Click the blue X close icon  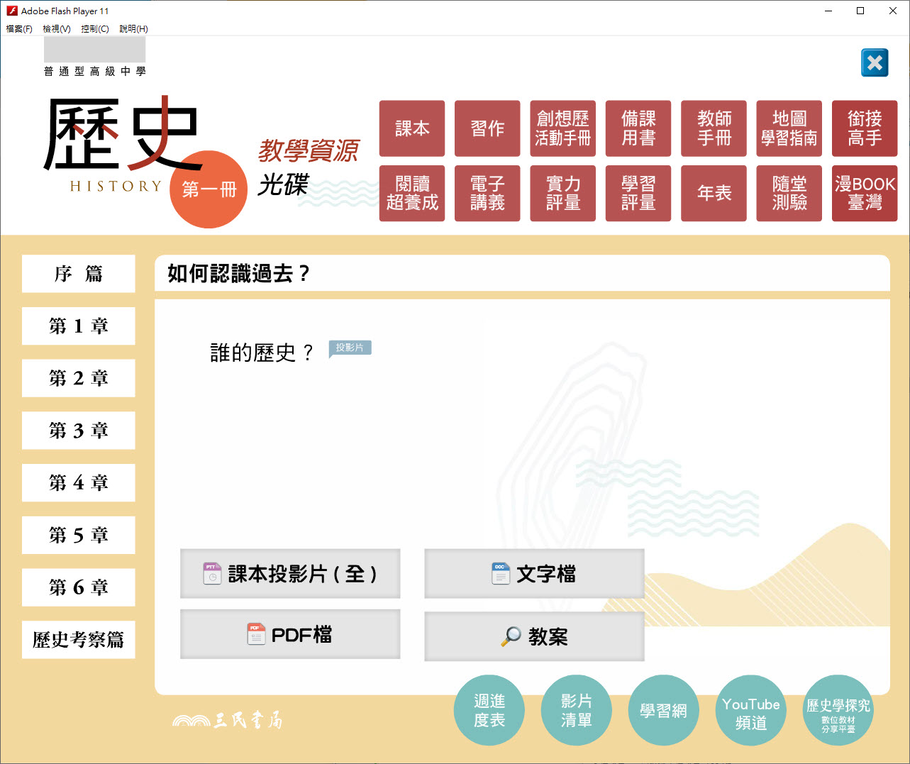pos(875,63)
